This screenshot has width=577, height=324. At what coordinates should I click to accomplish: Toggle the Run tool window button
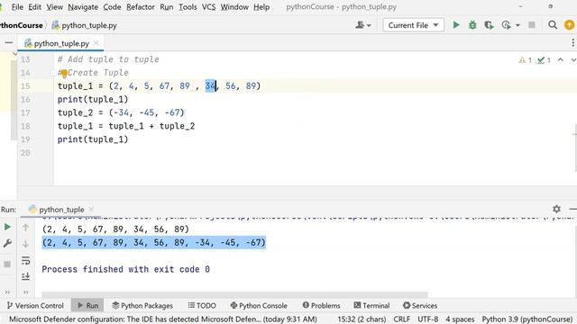pyautogui.click(x=87, y=305)
